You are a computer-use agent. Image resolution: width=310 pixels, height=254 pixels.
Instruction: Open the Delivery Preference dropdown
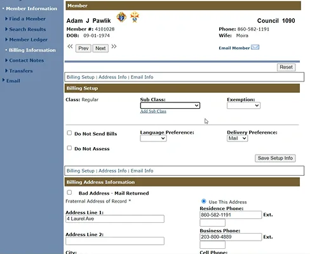[x=237, y=138]
